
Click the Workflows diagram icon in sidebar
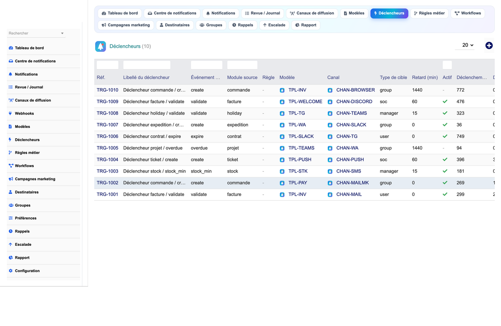tap(10, 166)
